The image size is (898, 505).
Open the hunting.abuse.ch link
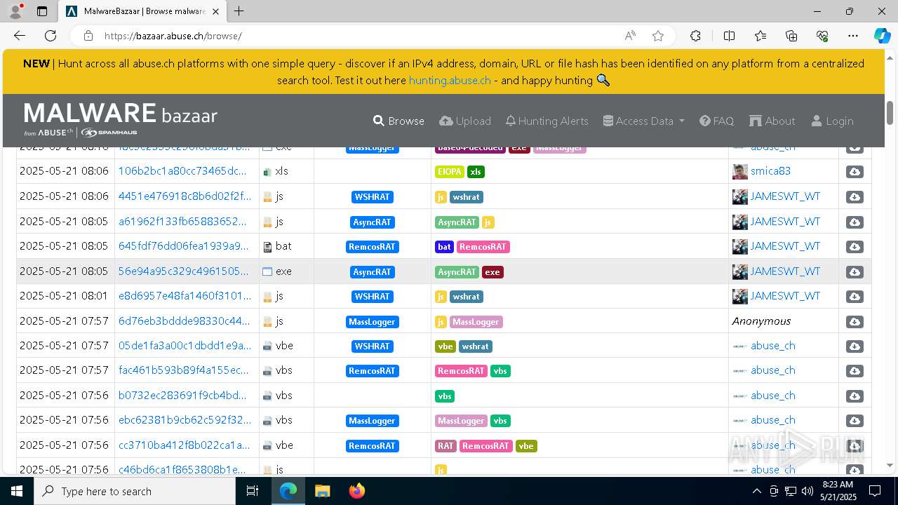450,81
